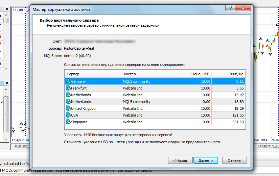Select the USA server name
Screen dimensions: 279x176
(x=74, y=115)
